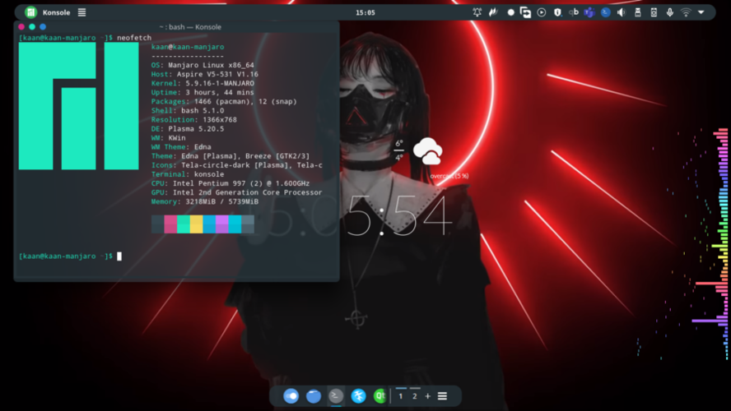Open the notifications bell in the tray

(x=477, y=12)
